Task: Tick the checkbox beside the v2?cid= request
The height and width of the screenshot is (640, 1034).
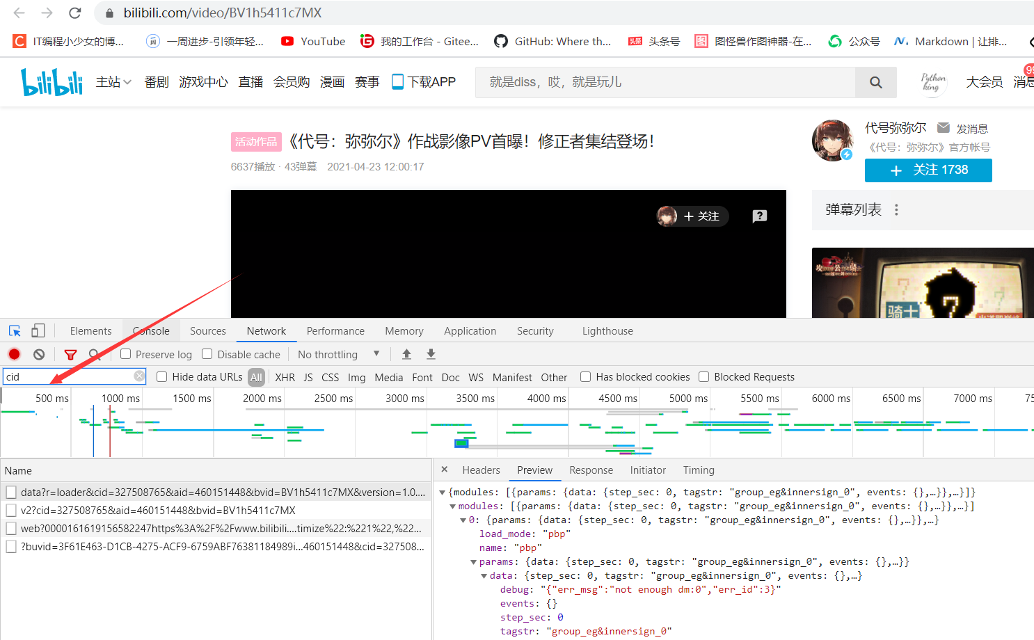Action: 11,510
